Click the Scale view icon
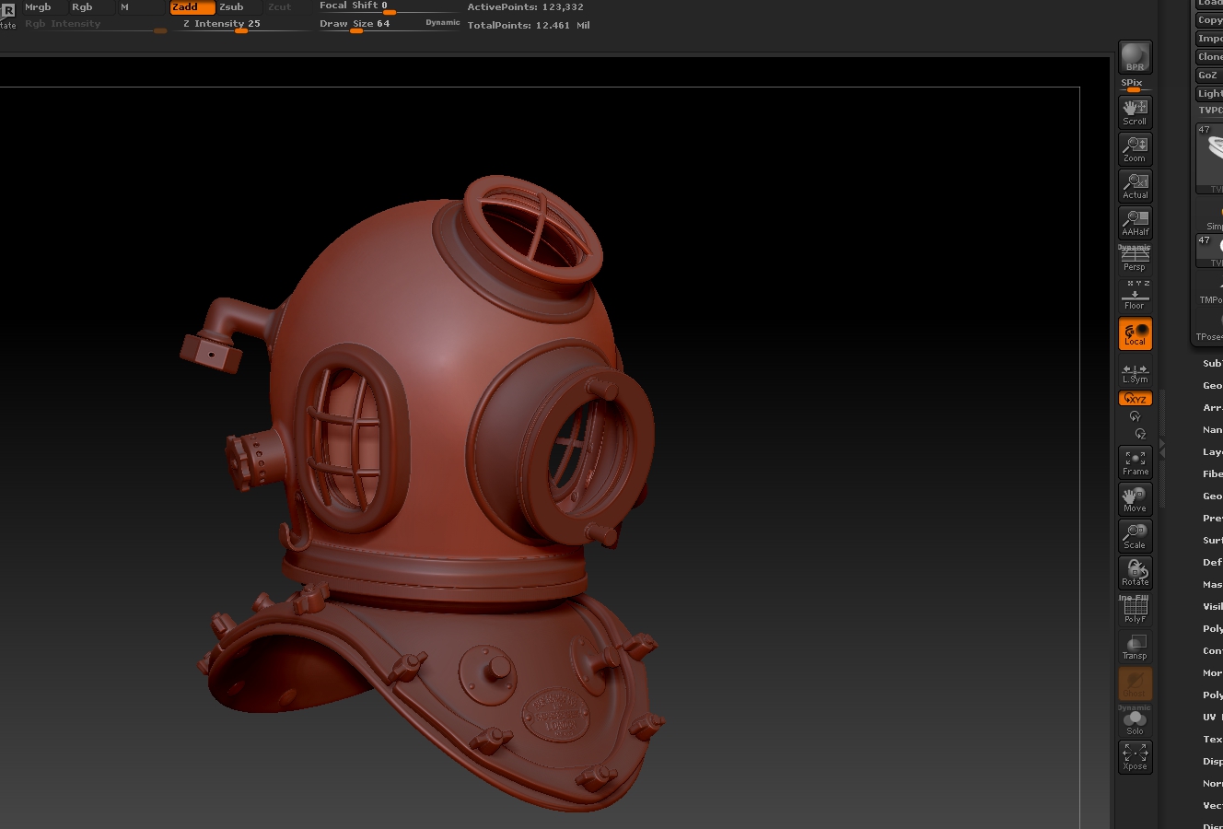Screen dimensions: 1223x829 (1135, 536)
